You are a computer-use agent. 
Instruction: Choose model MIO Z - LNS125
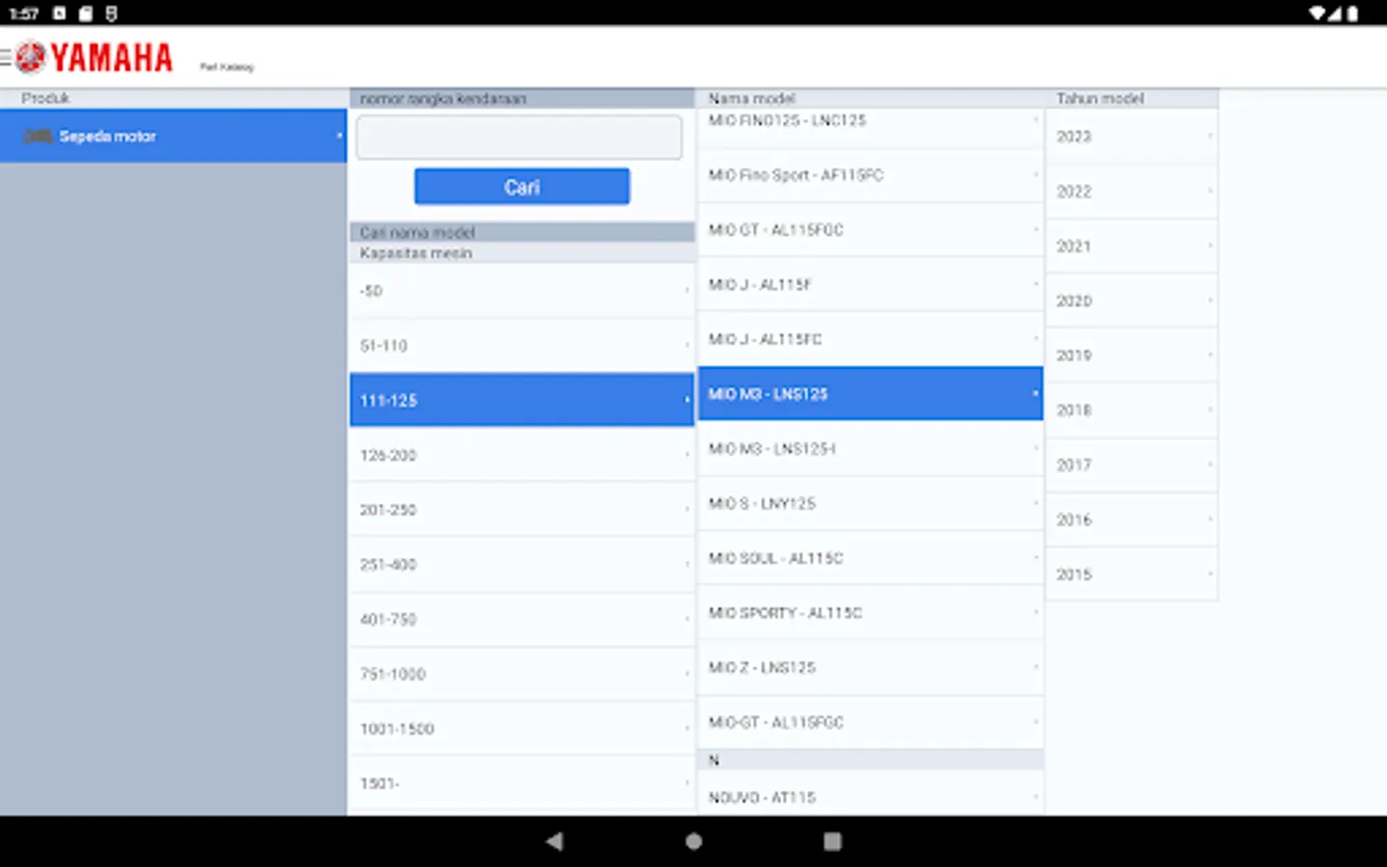point(870,668)
